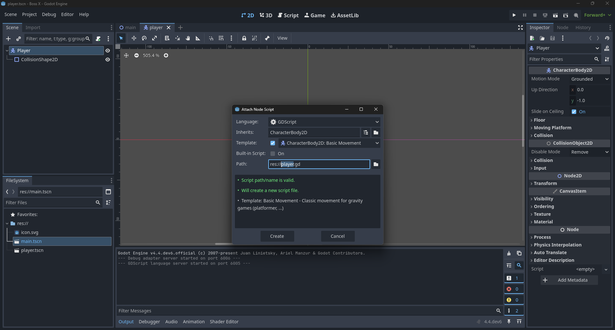The image size is (615, 330).
Task: Zoom in the viewport with plus icon
Action: [166, 55]
